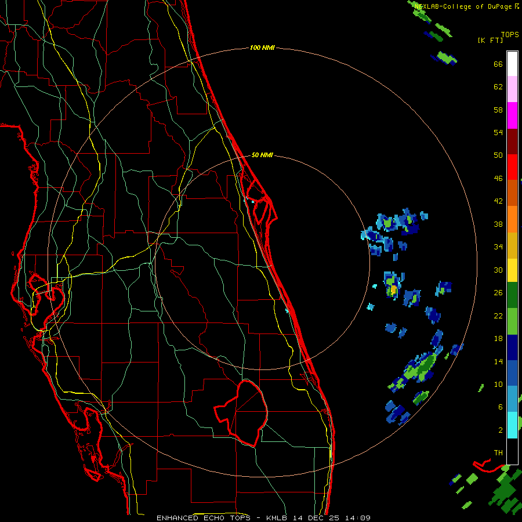Click the legend value "14"

pos(498,361)
